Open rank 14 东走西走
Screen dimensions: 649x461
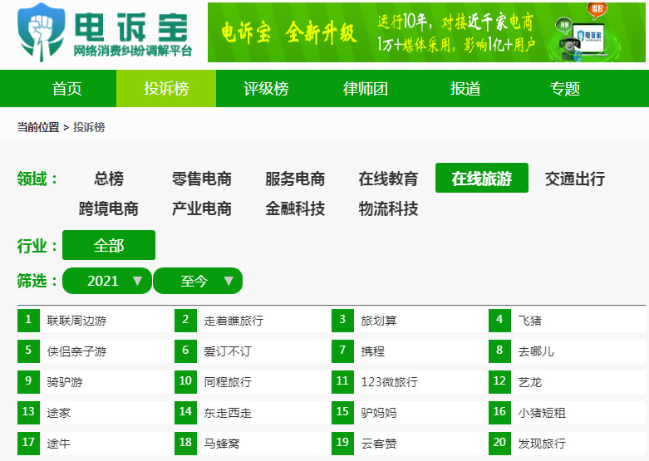click(x=228, y=413)
